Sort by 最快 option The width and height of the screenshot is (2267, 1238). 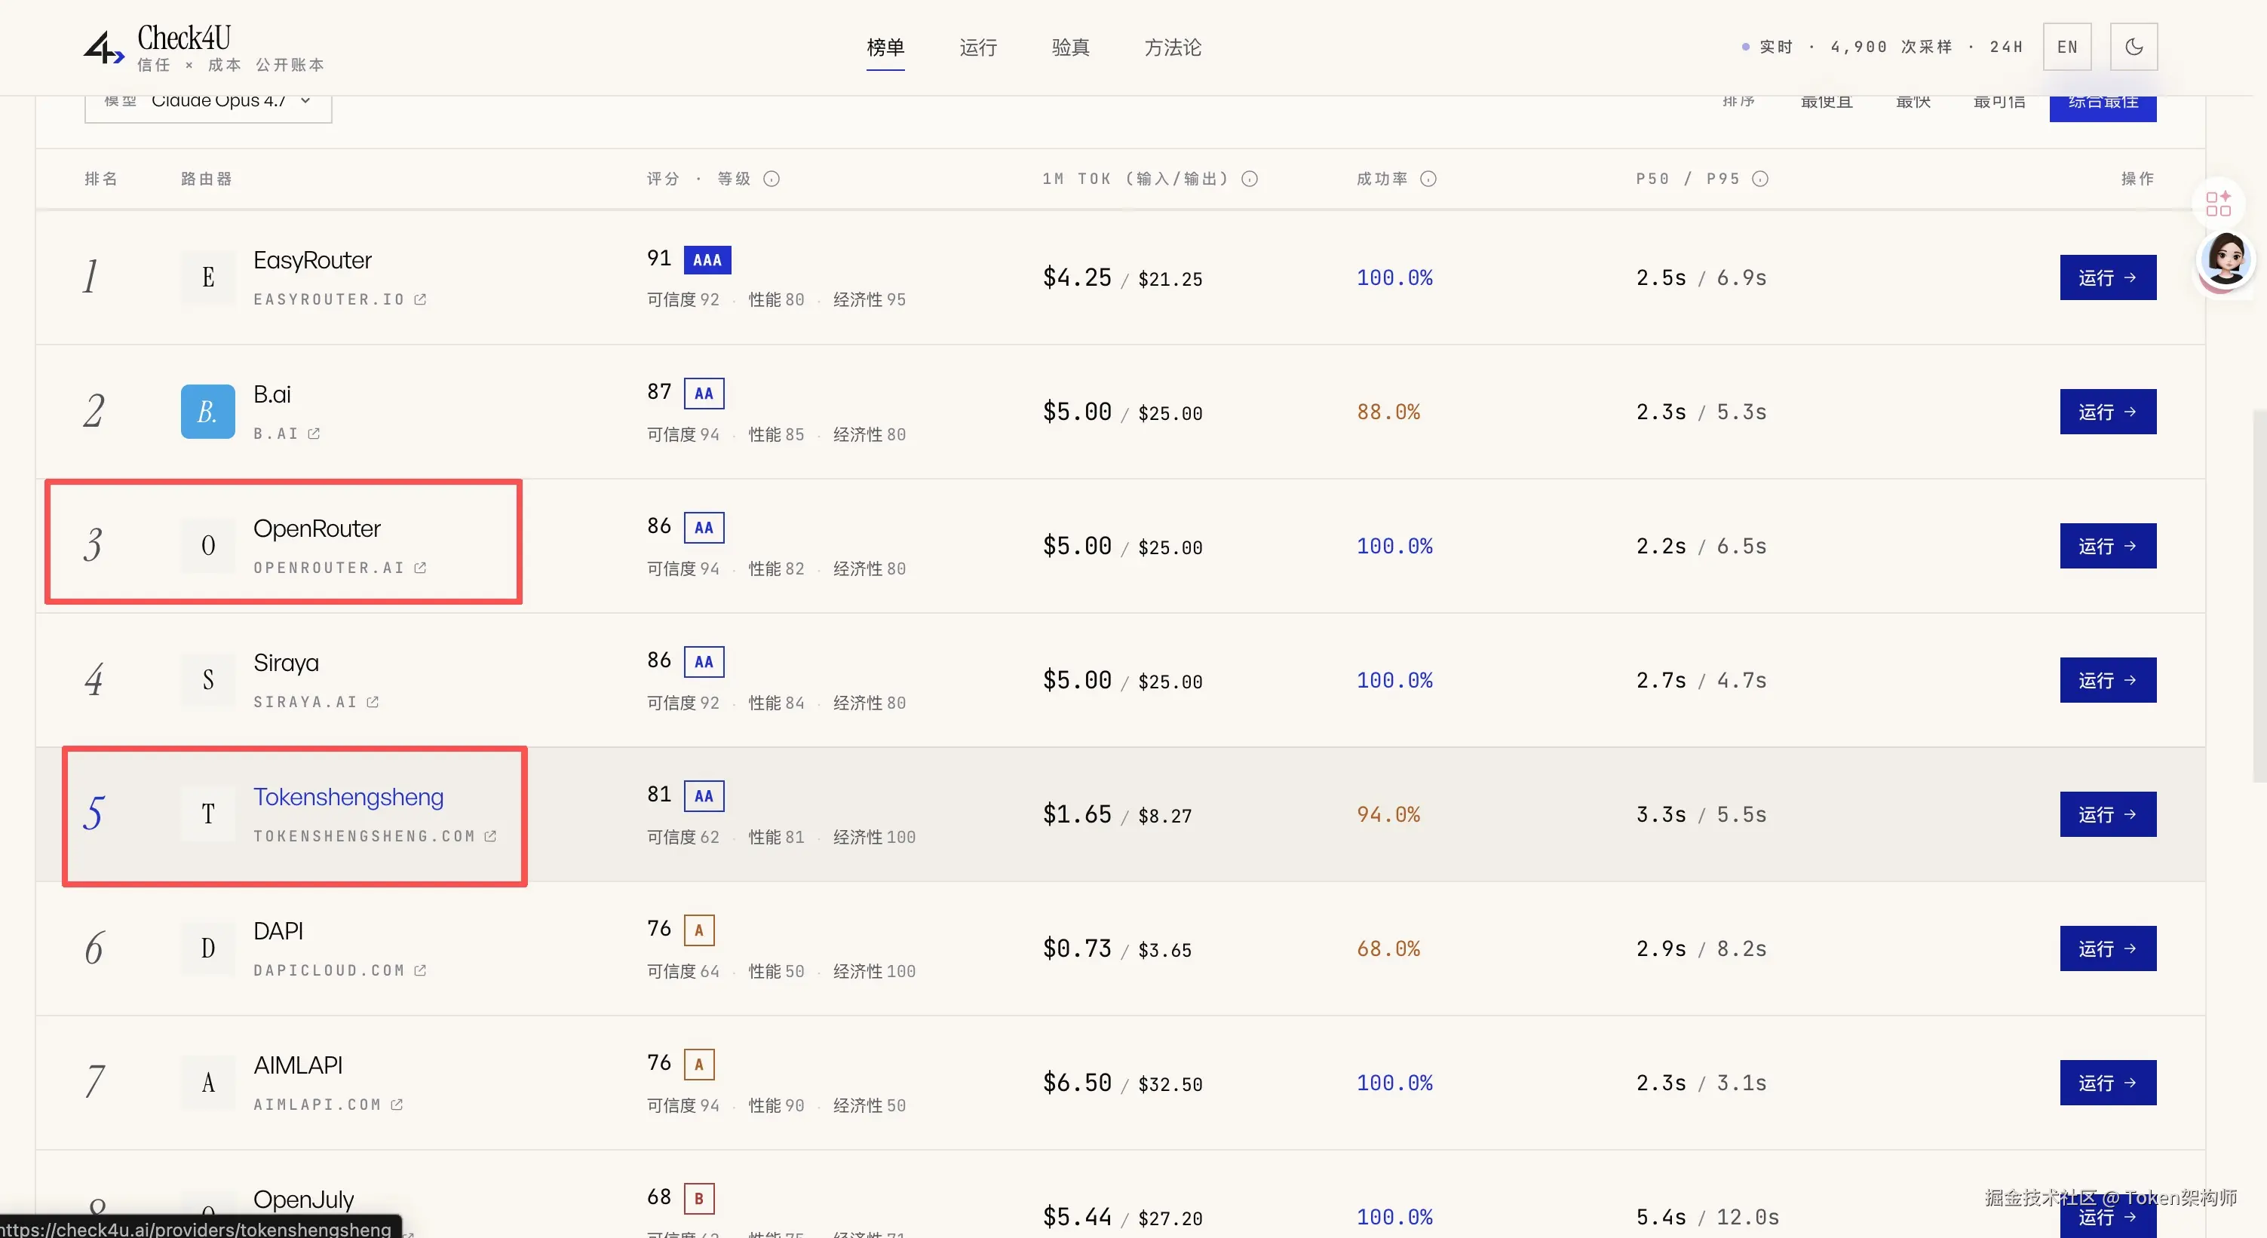point(1913,102)
